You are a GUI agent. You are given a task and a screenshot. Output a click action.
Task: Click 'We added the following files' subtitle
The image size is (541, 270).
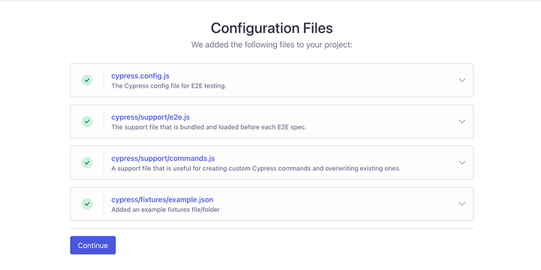[272, 45]
